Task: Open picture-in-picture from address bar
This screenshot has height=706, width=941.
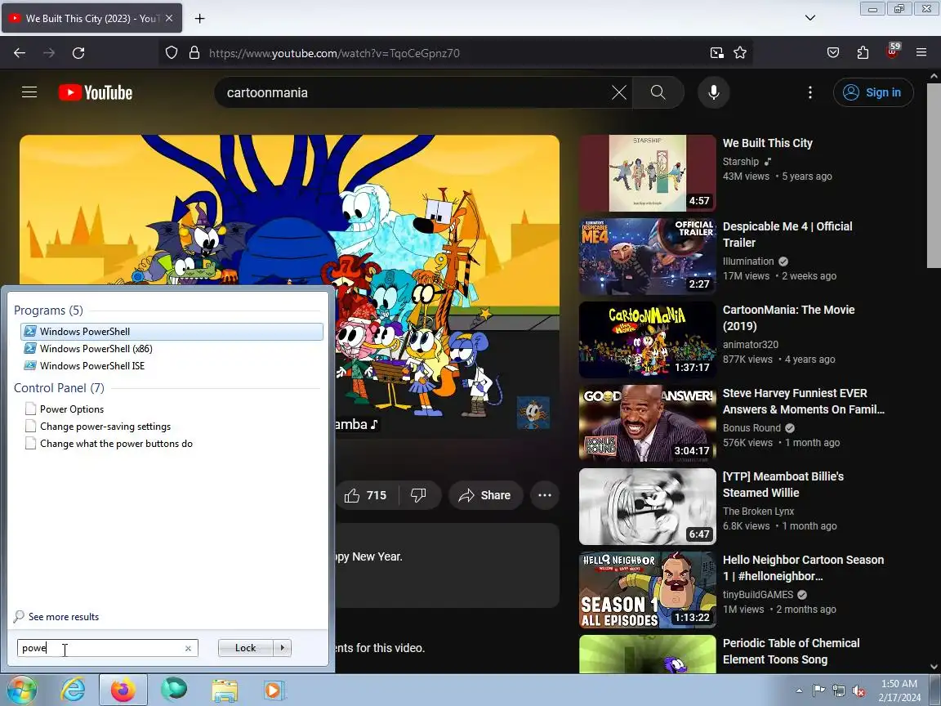Action: click(x=716, y=53)
